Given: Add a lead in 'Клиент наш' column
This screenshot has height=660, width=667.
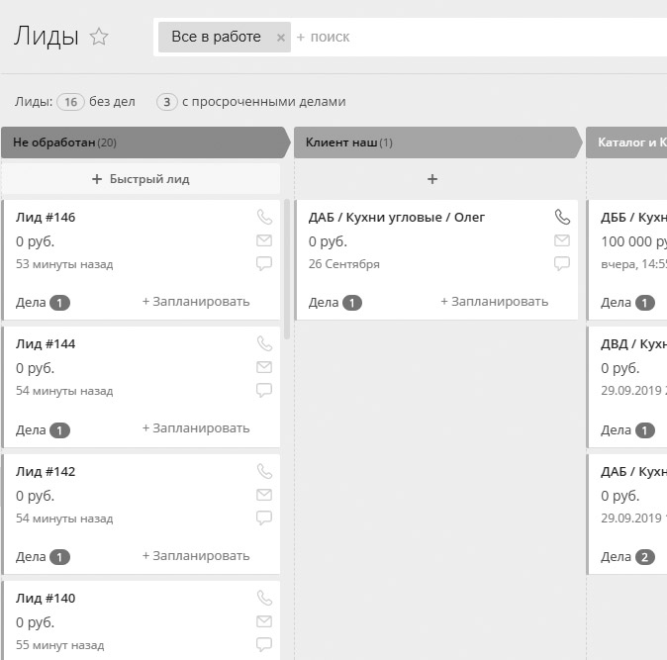Looking at the screenshot, I should click(432, 179).
